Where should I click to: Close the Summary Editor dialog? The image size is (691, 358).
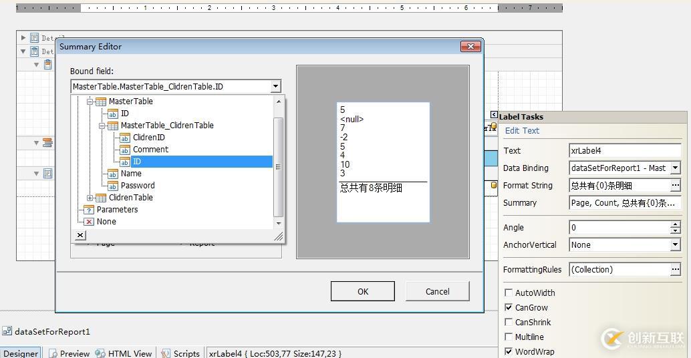(470, 46)
